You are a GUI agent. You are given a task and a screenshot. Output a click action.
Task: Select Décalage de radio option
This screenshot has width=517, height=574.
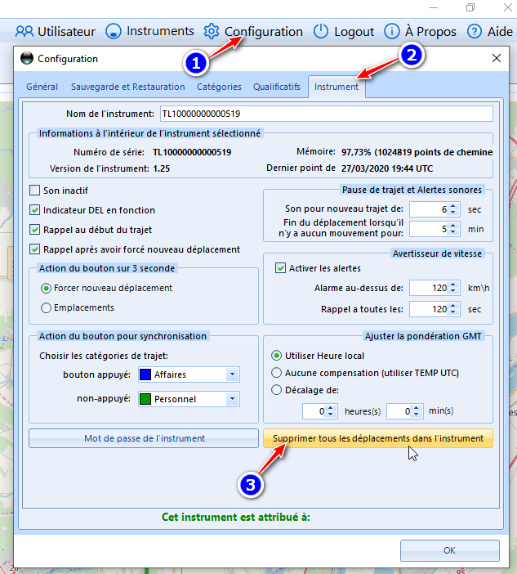tap(276, 390)
